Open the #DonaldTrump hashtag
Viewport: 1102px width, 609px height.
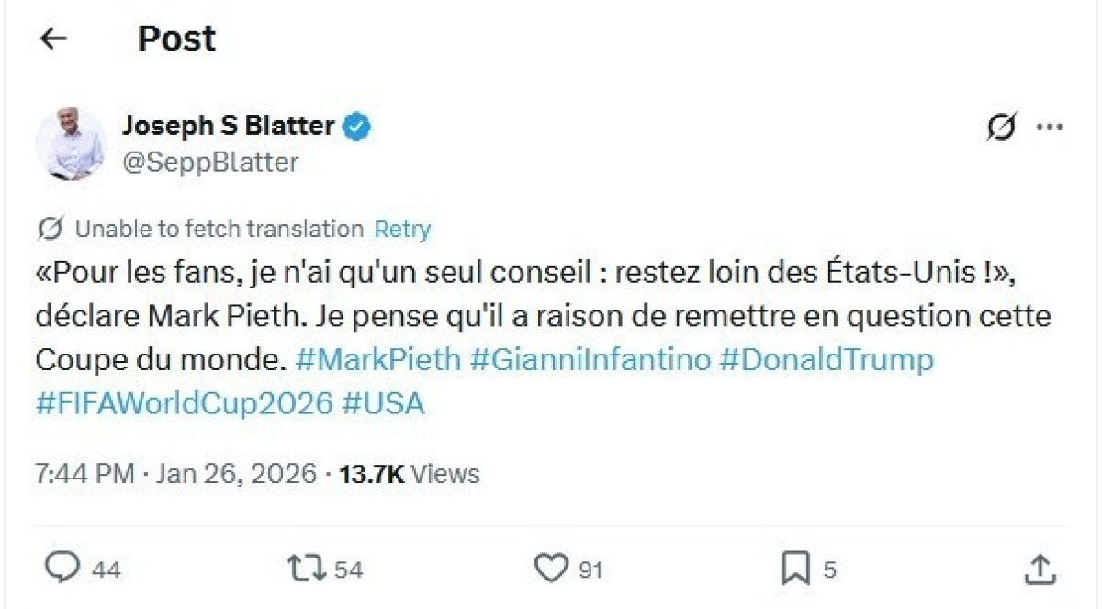[826, 359]
